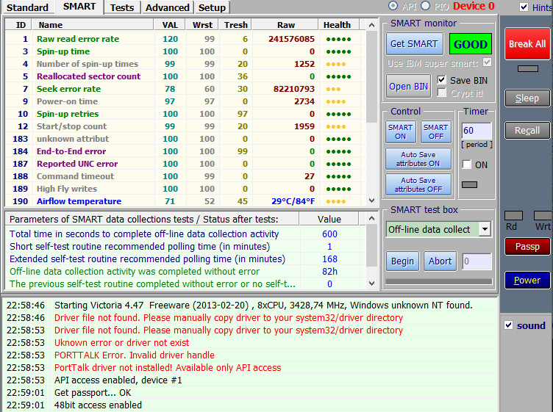Select the Reported UNC error row
The image size is (553, 412).
pyautogui.click(x=185, y=164)
